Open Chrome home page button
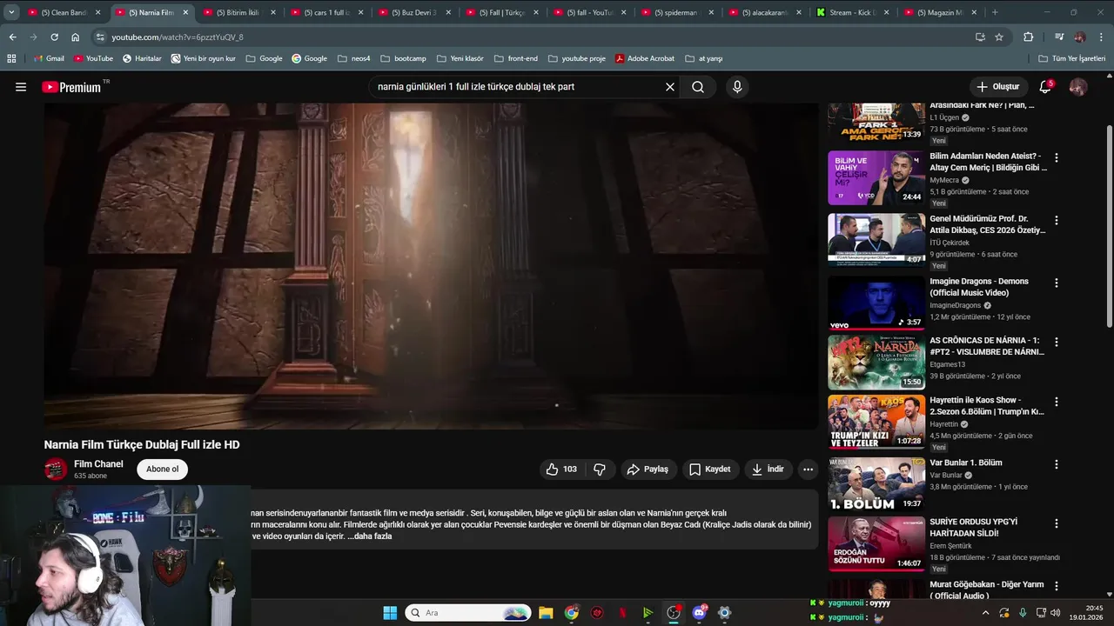 coord(76,37)
